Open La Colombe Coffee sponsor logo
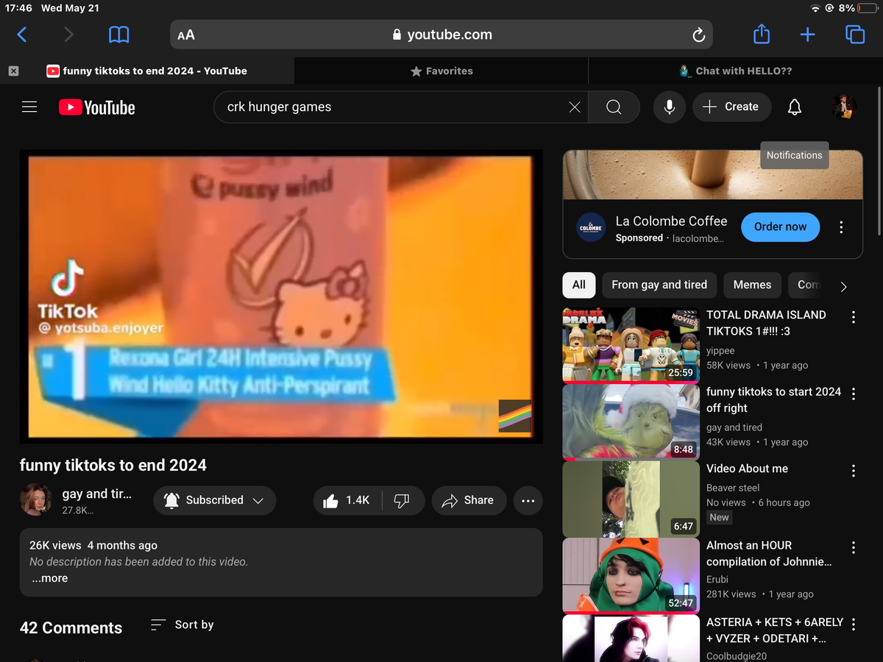Screen dimensions: 883x662 click(591, 227)
